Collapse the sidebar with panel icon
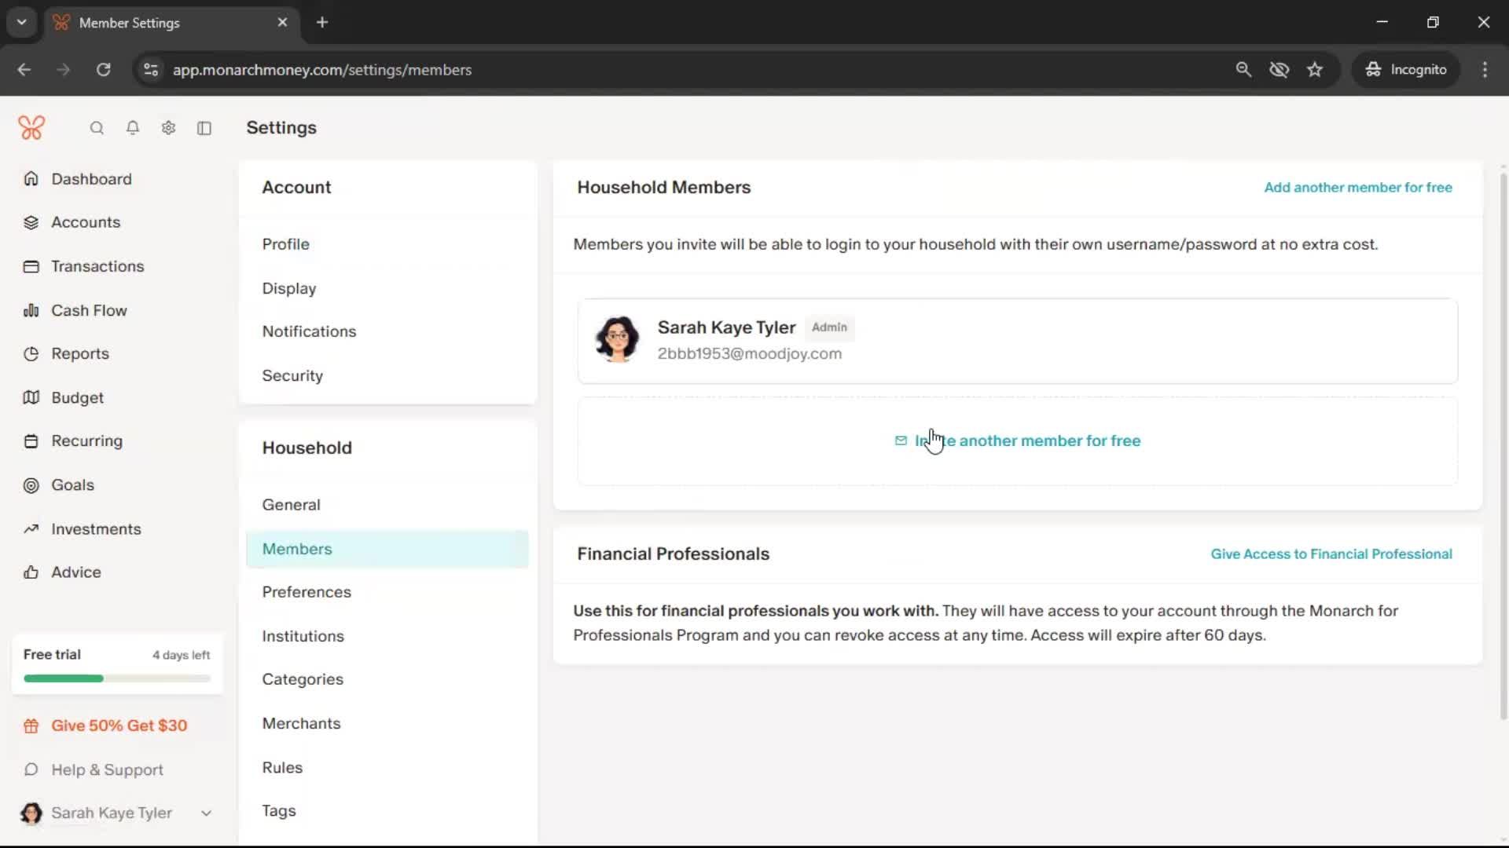Screen dimensions: 1509x848 (x=204, y=128)
